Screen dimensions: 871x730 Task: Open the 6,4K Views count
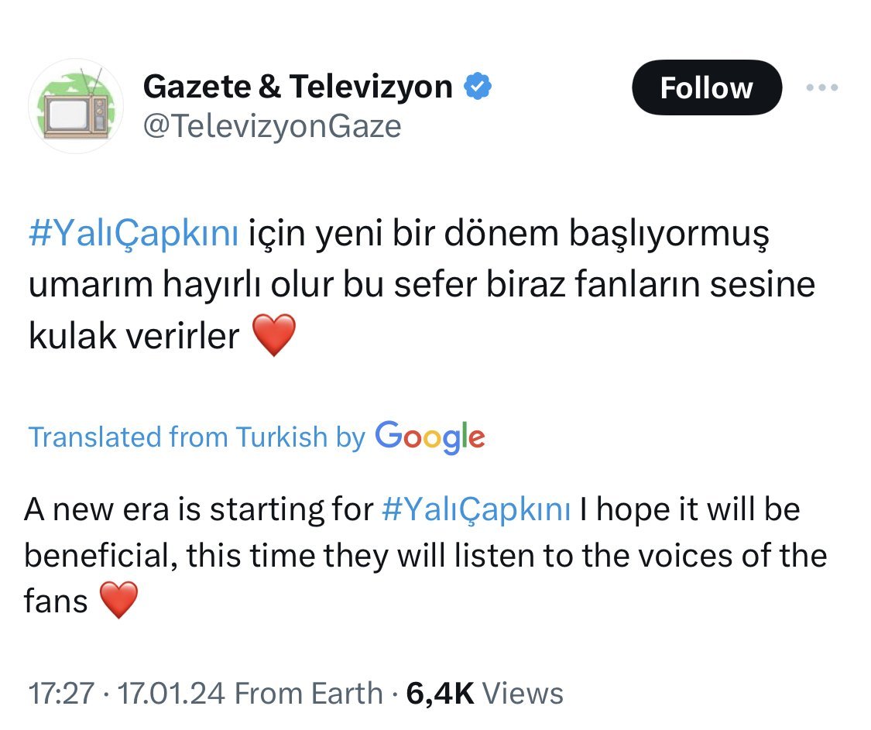(x=440, y=693)
